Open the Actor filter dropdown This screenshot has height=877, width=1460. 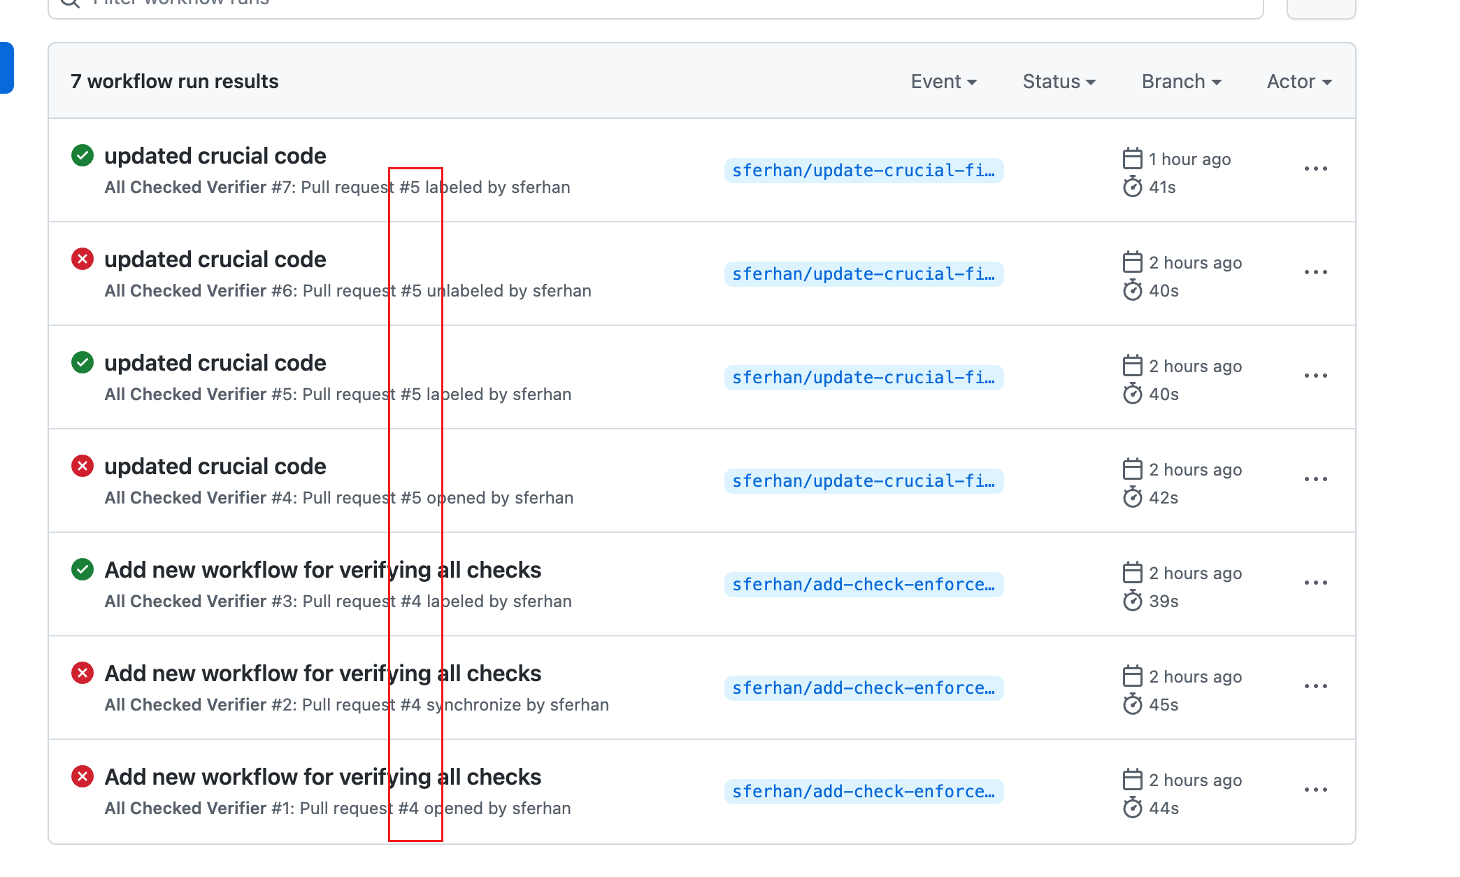click(x=1299, y=82)
